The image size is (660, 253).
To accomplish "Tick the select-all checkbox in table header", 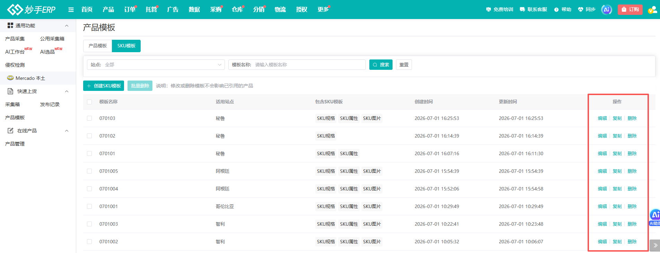I will click(89, 102).
